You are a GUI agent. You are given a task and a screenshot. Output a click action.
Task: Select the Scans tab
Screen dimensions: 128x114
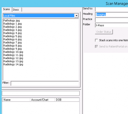coord(7,9)
